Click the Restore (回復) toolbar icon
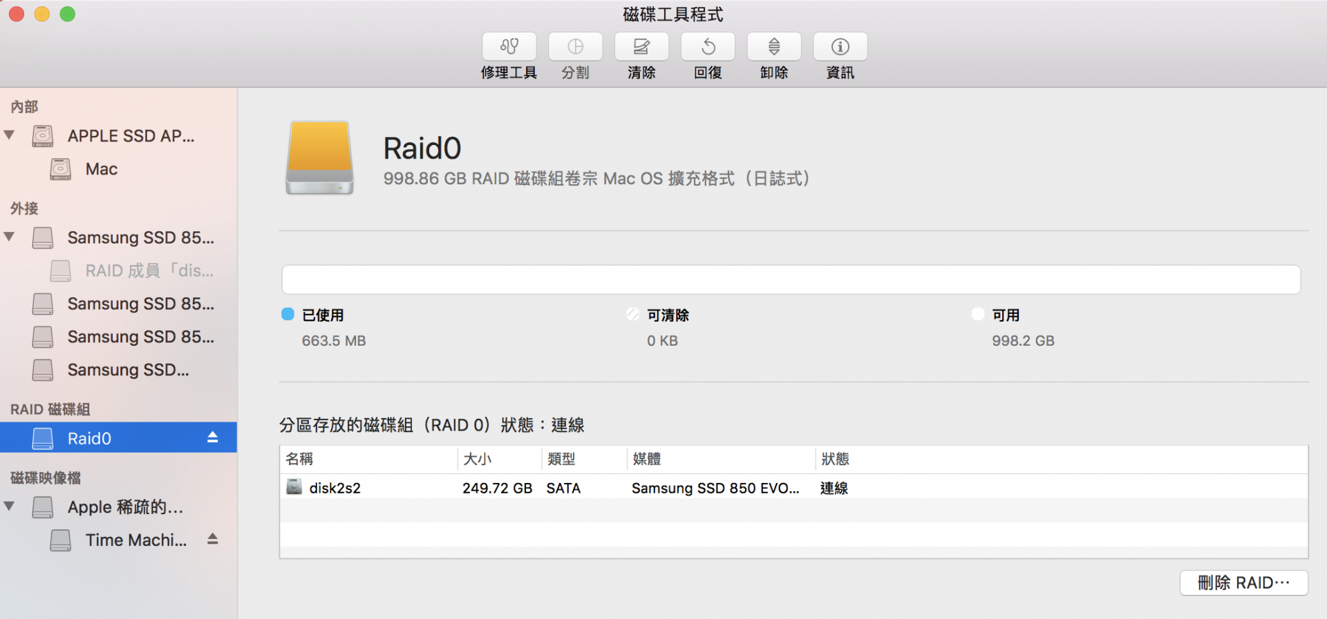The height and width of the screenshot is (619, 1327). click(x=708, y=47)
